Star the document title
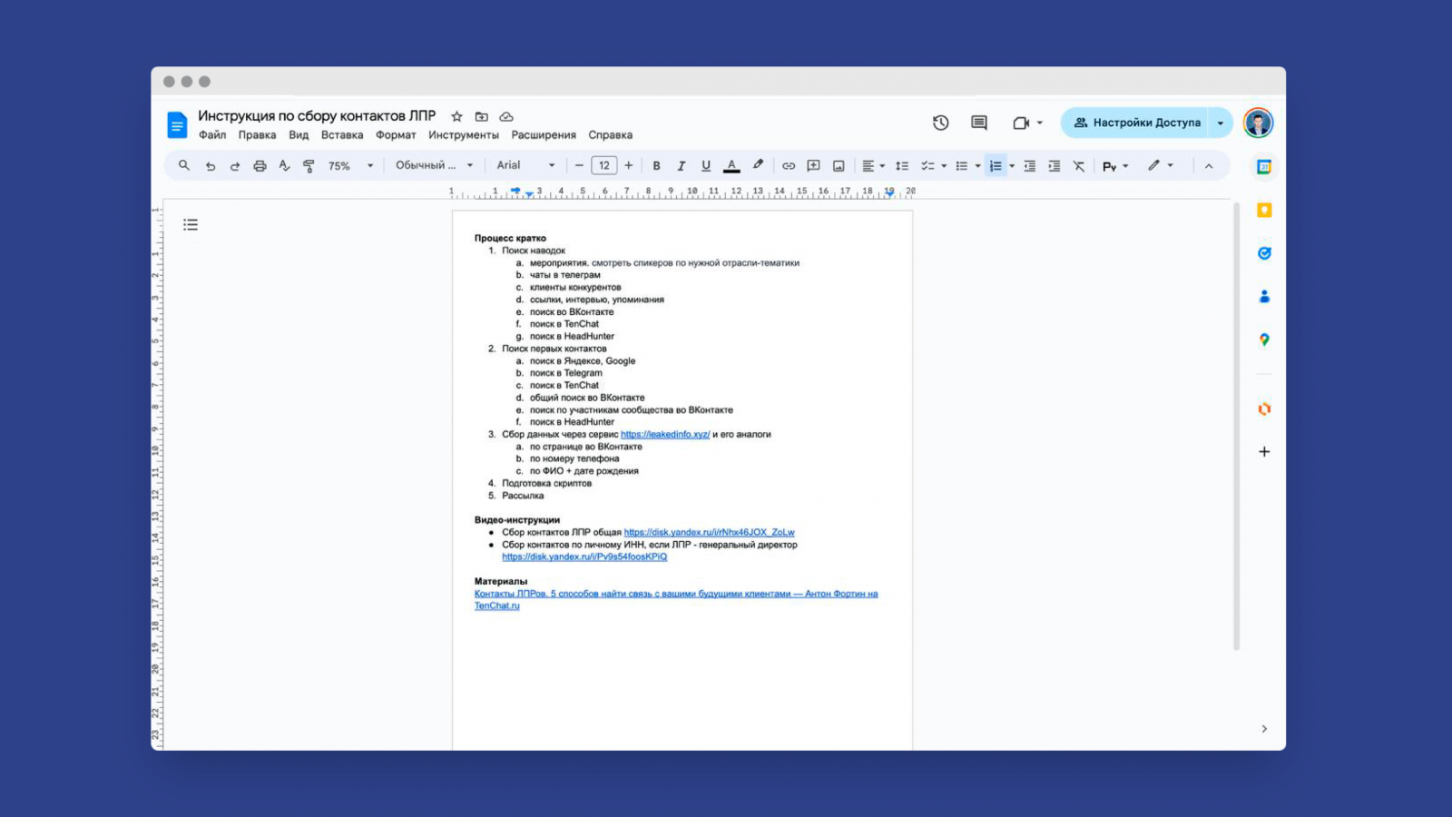This screenshot has height=817, width=1452. point(457,116)
